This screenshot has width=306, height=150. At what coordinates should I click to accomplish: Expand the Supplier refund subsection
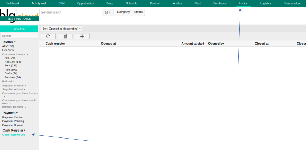14,89
